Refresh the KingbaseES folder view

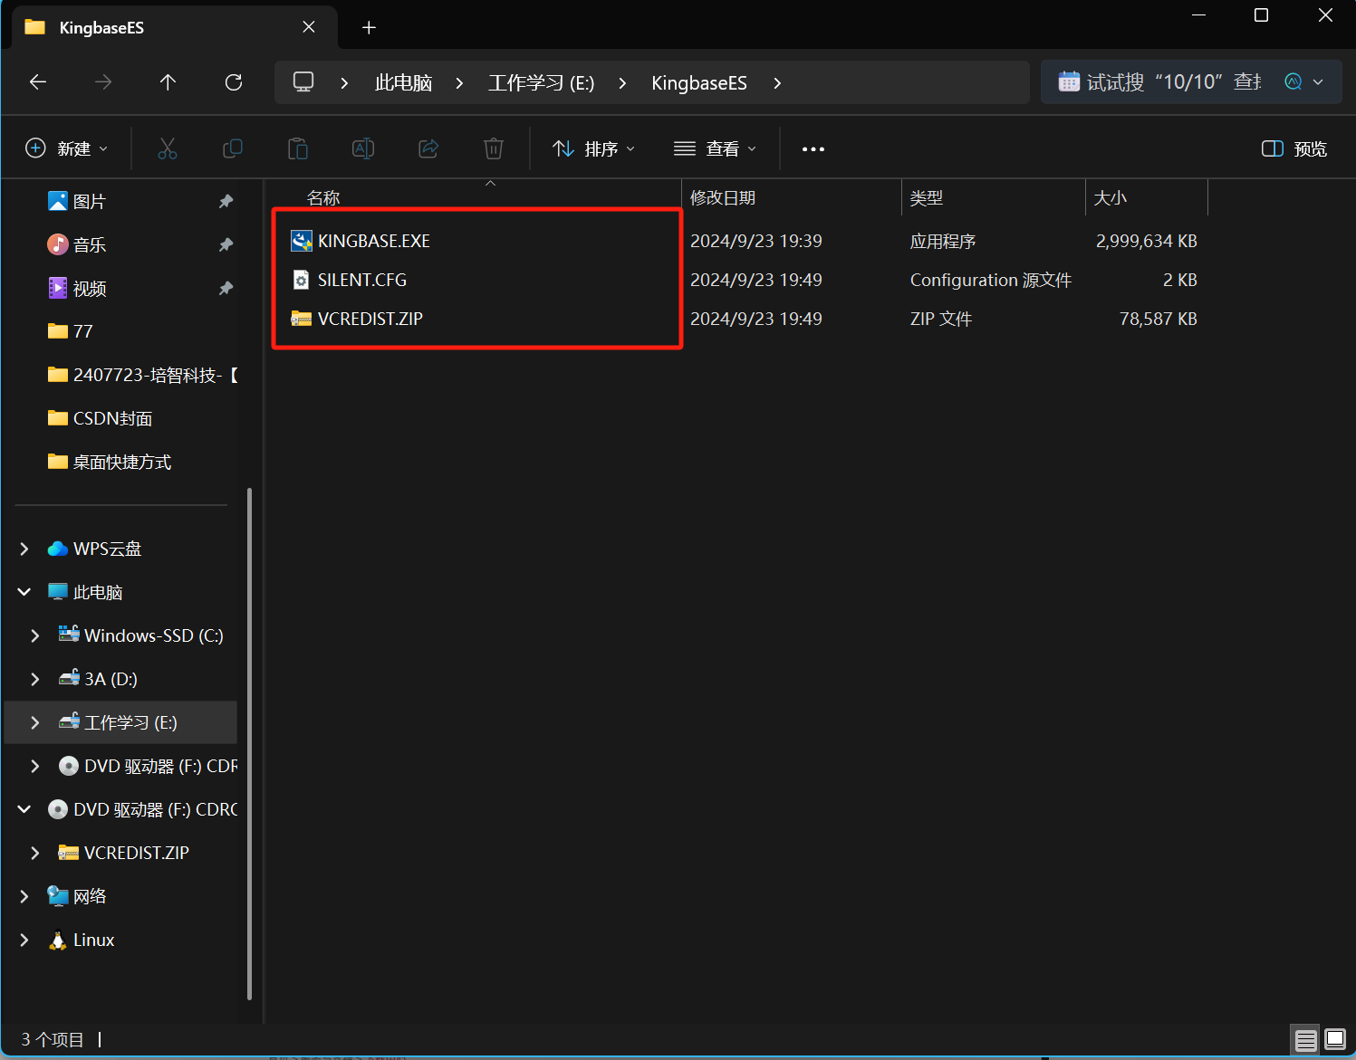(x=234, y=82)
